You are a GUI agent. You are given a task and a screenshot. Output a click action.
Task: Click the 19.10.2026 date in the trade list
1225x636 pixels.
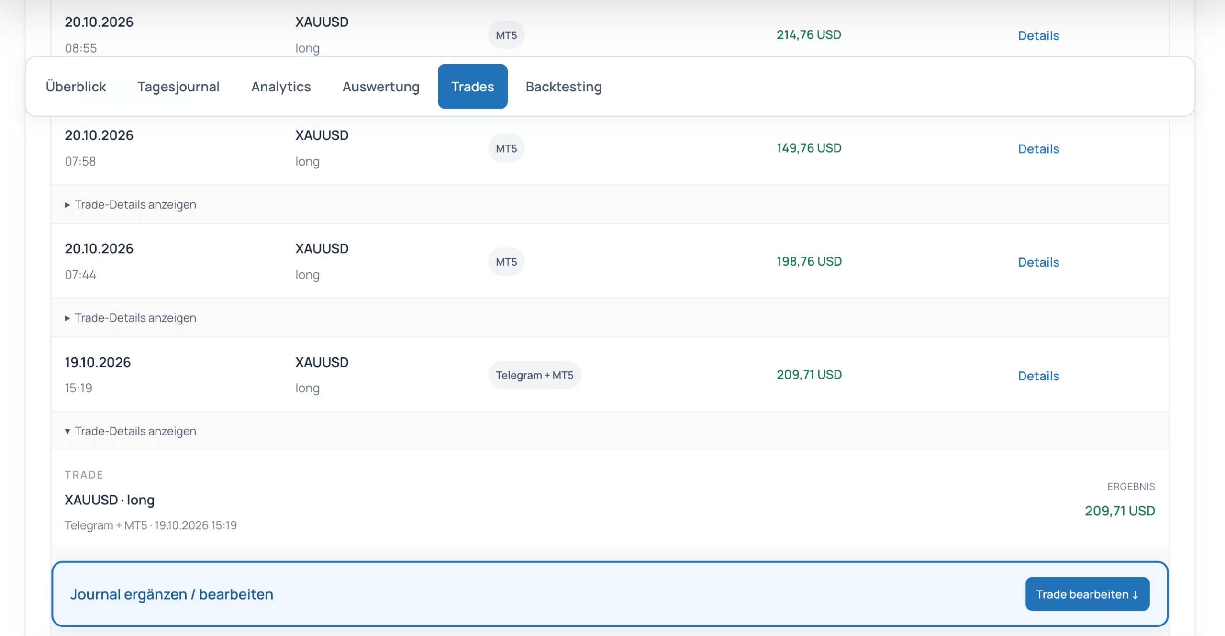pos(98,362)
